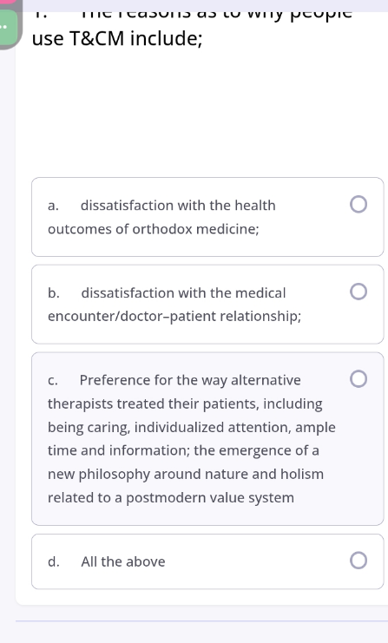Choose the 'All the above' radio button
The width and height of the screenshot is (388, 643).
tap(358, 561)
